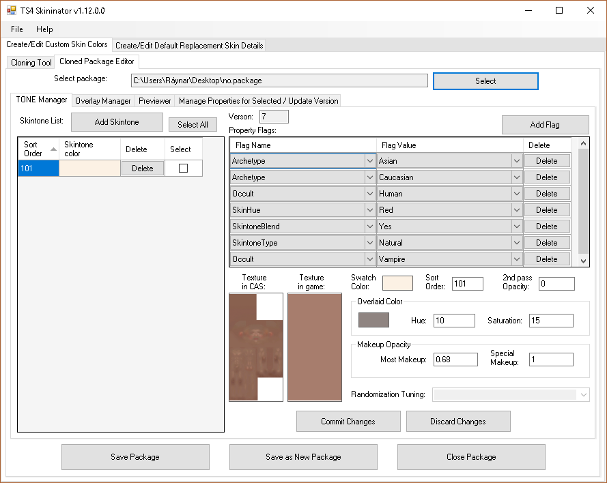This screenshot has height=483, width=607.
Task: Click the Select package button
Action: [485, 81]
